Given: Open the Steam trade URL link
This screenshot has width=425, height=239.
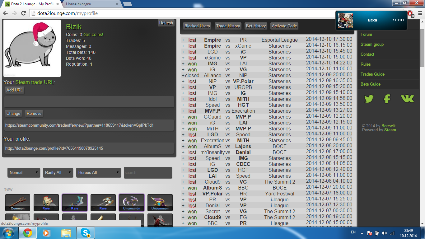Looking at the screenshot, I should [35, 82].
